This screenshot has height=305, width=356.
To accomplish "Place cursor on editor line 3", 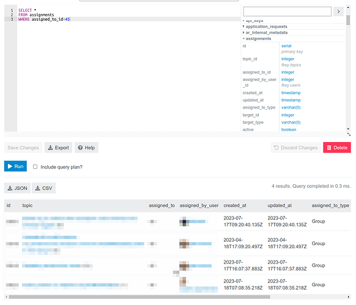I will click(128, 20).
